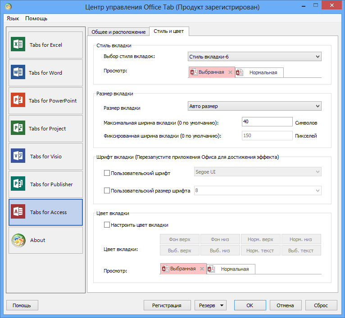
Task: Click the Норм. верх color button
Action: coord(260,239)
